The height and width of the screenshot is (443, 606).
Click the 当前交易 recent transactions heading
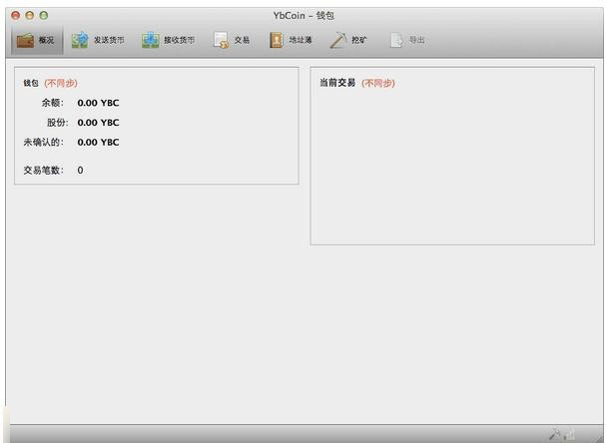point(337,83)
